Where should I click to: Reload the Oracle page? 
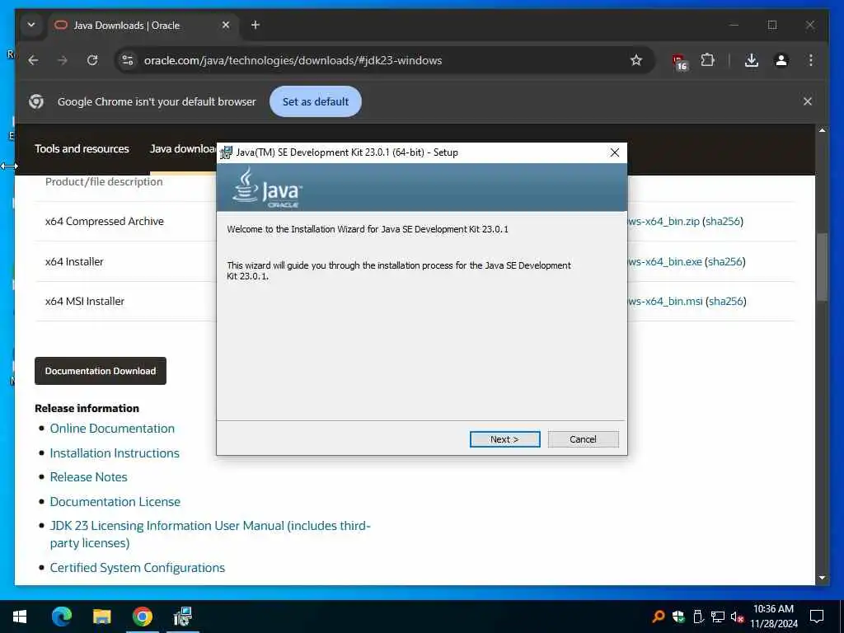pos(92,60)
